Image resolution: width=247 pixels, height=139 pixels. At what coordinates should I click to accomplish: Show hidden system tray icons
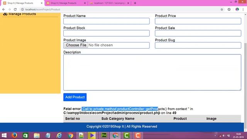click(x=215, y=136)
